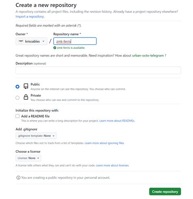Open Learn more about licenses link
Viewport: 193px width, 199px height.
(112, 166)
